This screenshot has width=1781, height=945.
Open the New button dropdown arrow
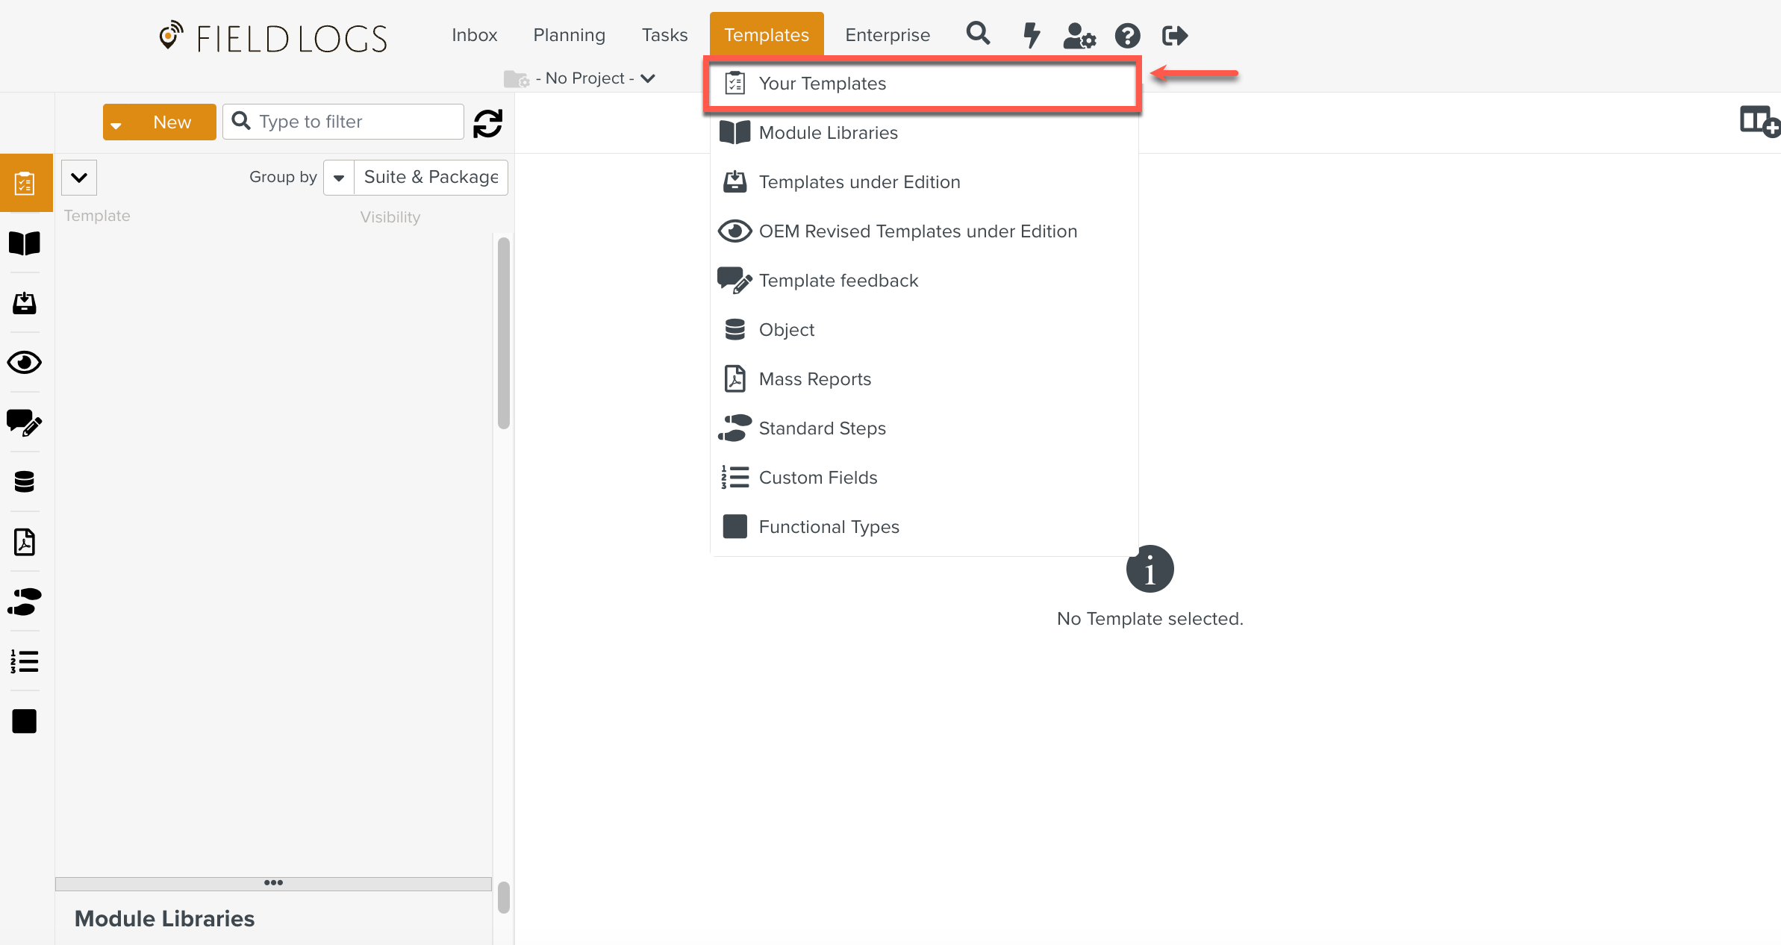(116, 125)
